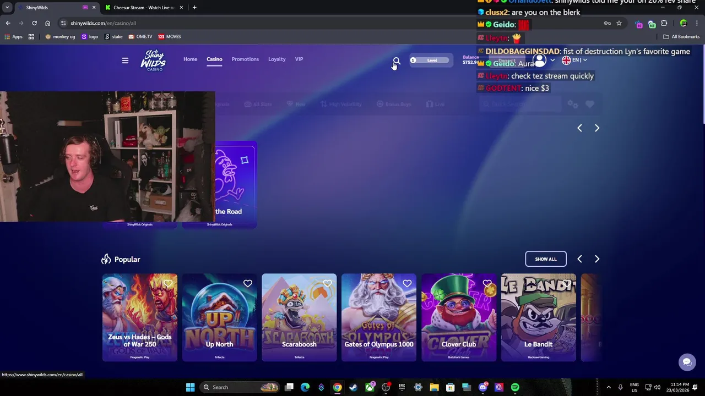The width and height of the screenshot is (705, 396).
Task: Open Spotify from the taskbar
Action: click(515, 387)
